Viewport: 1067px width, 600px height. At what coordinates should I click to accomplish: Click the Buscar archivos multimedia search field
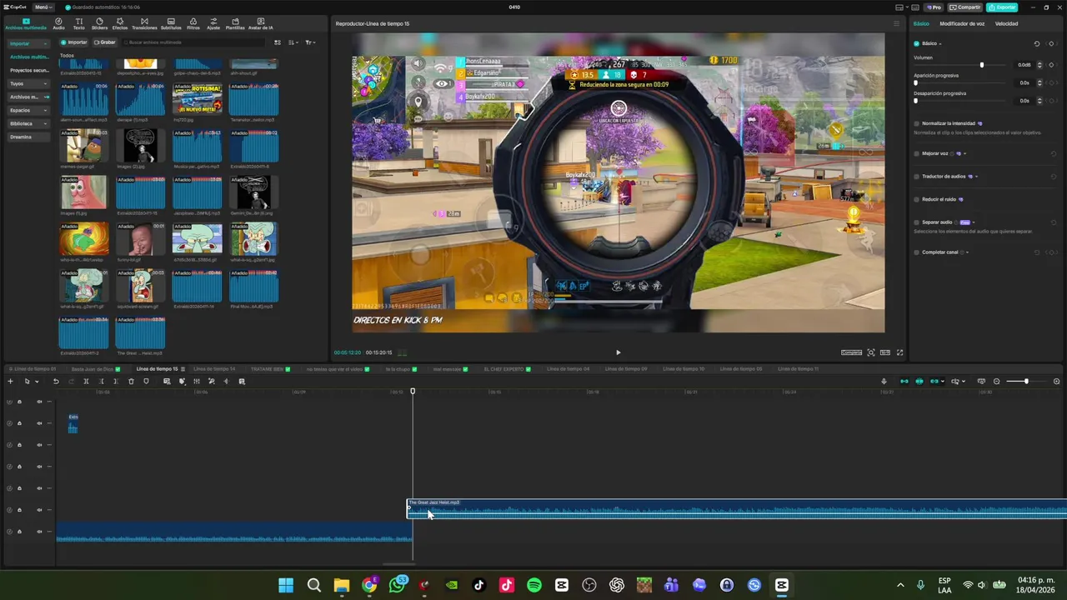point(193,42)
